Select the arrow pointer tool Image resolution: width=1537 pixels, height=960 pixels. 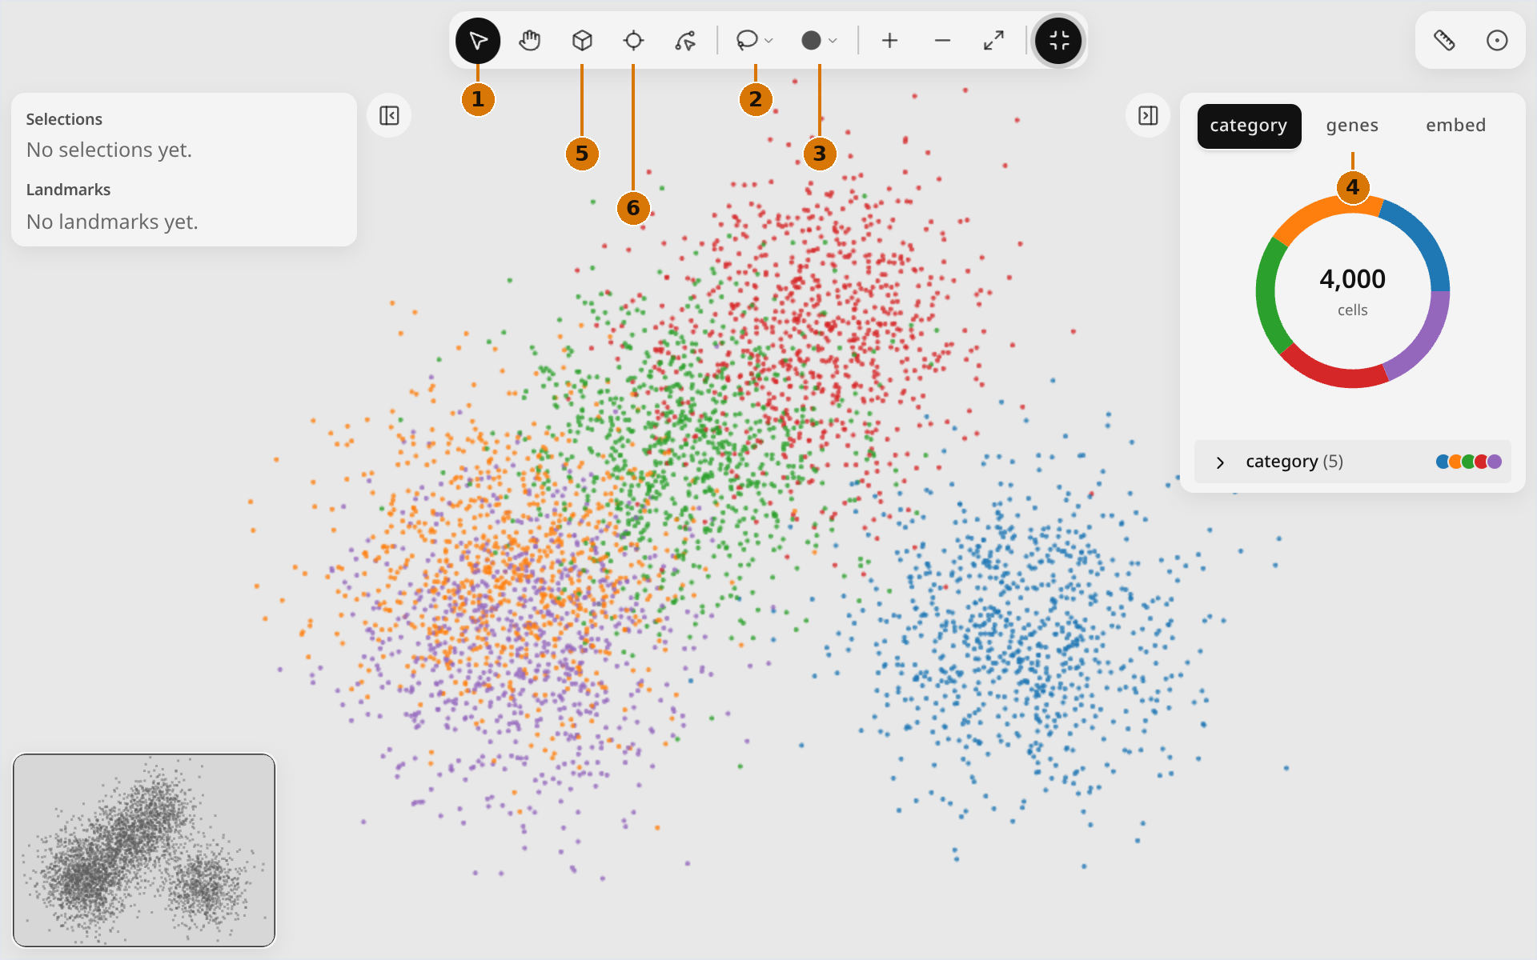(478, 41)
